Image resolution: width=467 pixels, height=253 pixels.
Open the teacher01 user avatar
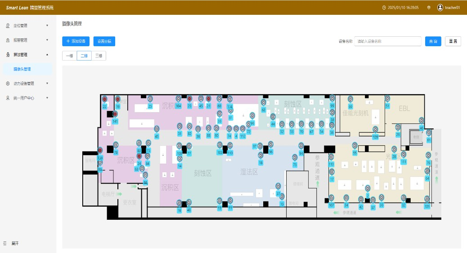440,8
